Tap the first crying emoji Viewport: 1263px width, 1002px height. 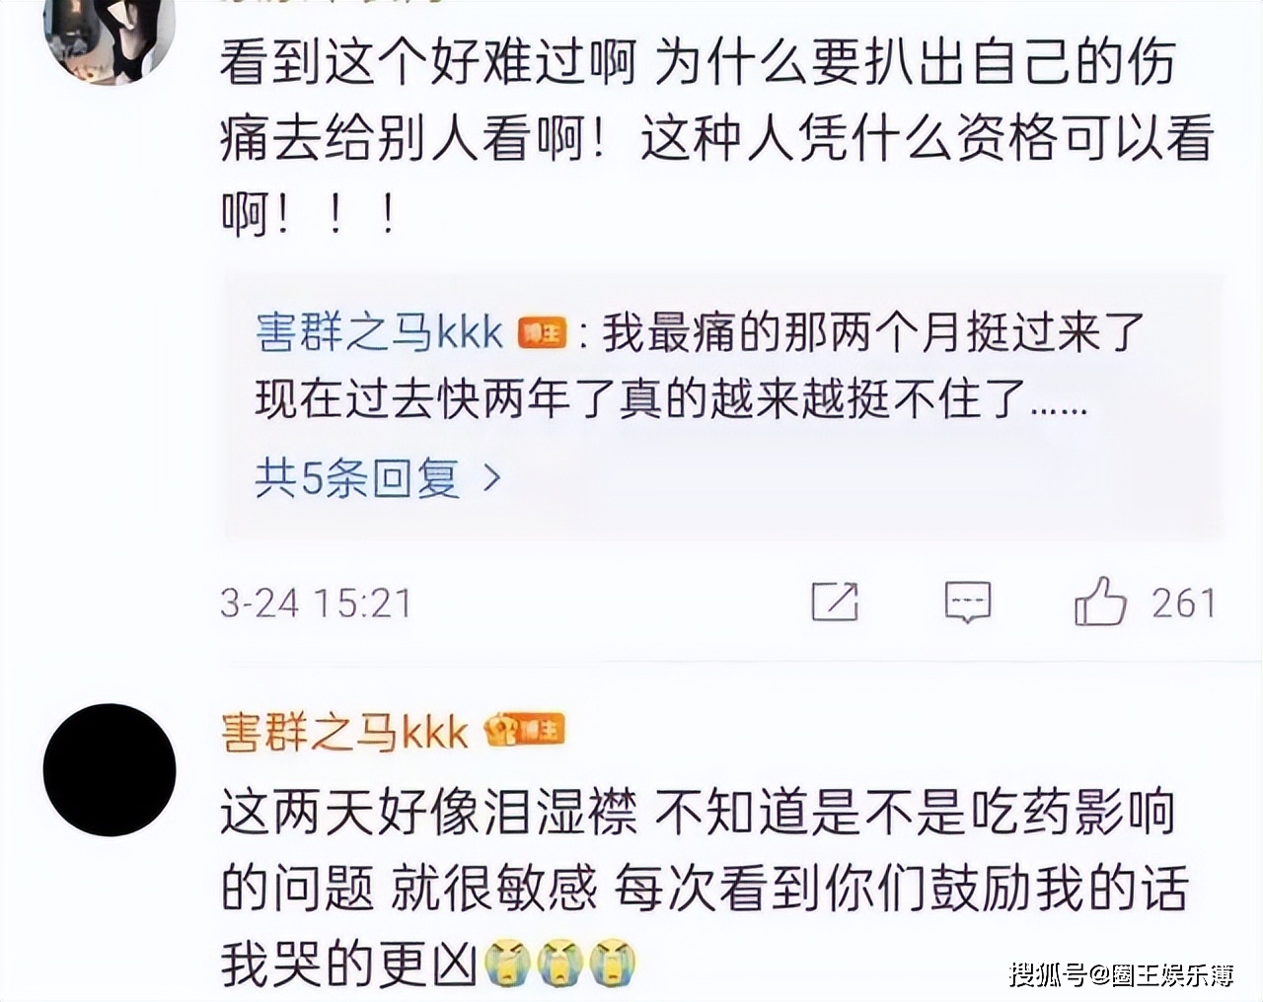[507, 964]
